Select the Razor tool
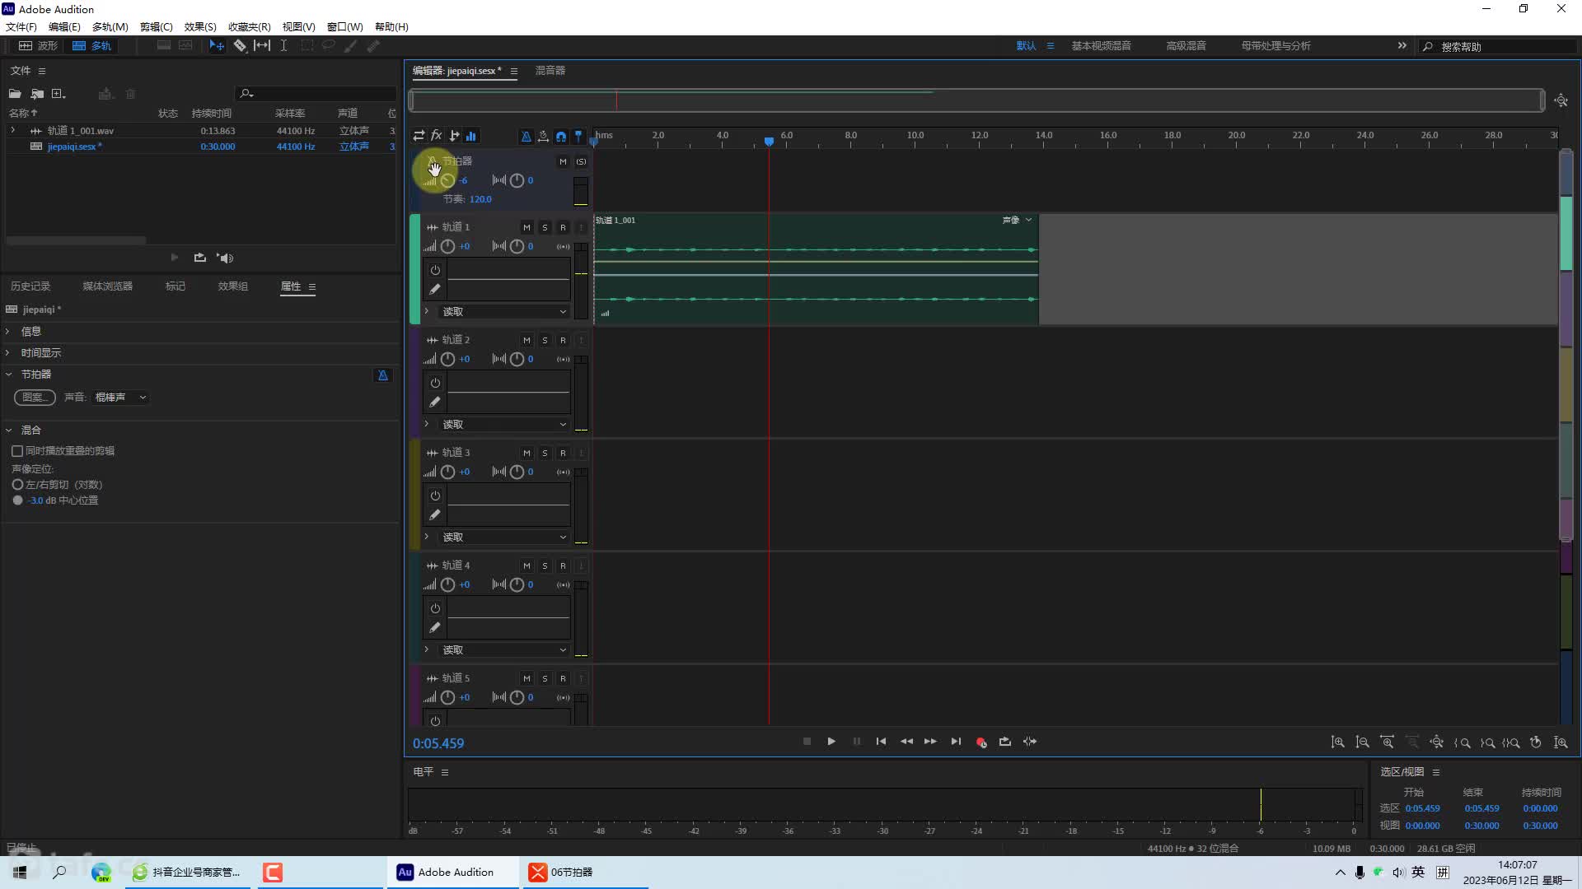 (x=240, y=46)
